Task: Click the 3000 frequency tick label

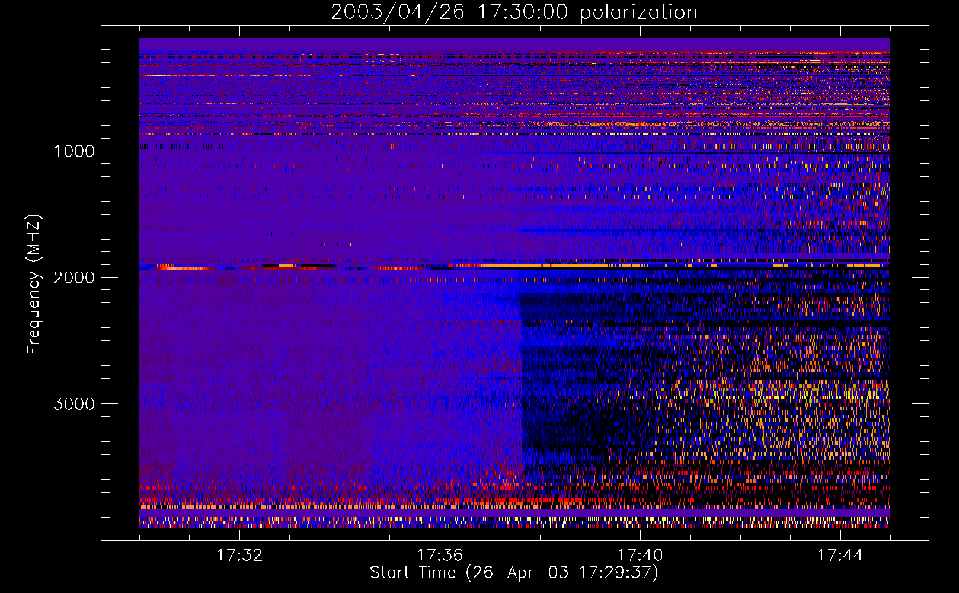Action: point(74,404)
